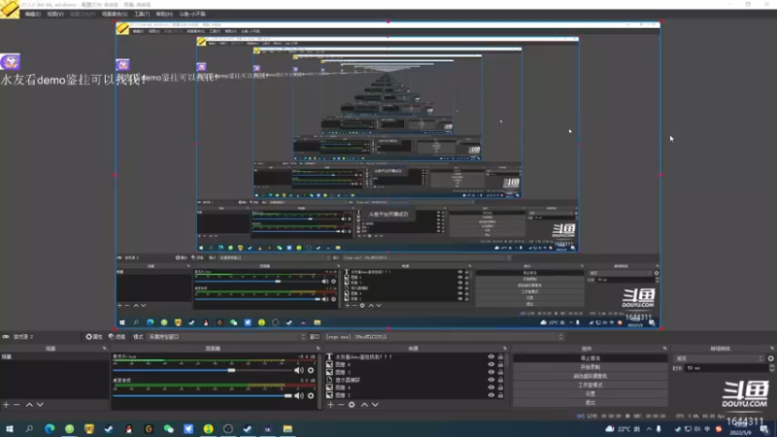This screenshot has height=437, width=777.
Task: Open source filters via 滤镜 button
Action: point(117,336)
